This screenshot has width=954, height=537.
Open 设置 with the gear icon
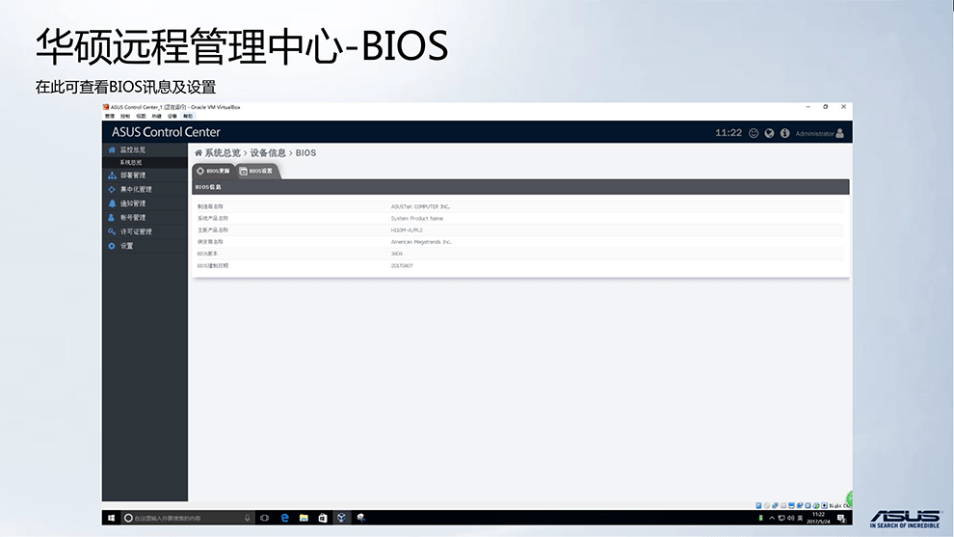126,246
